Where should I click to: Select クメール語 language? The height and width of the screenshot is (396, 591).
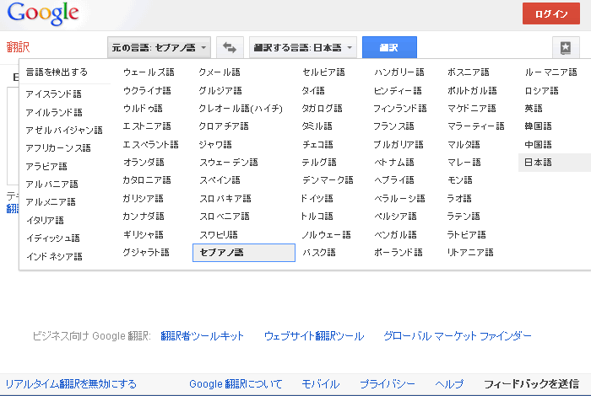pyautogui.click(x=220, y=72)
